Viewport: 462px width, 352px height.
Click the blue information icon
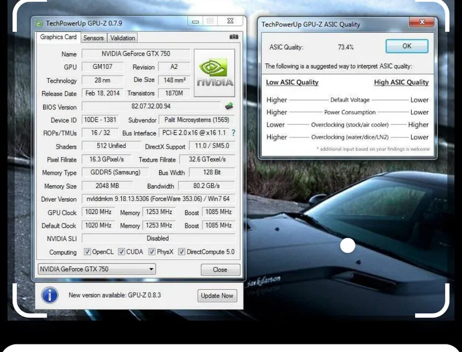[x=50, y=295]
